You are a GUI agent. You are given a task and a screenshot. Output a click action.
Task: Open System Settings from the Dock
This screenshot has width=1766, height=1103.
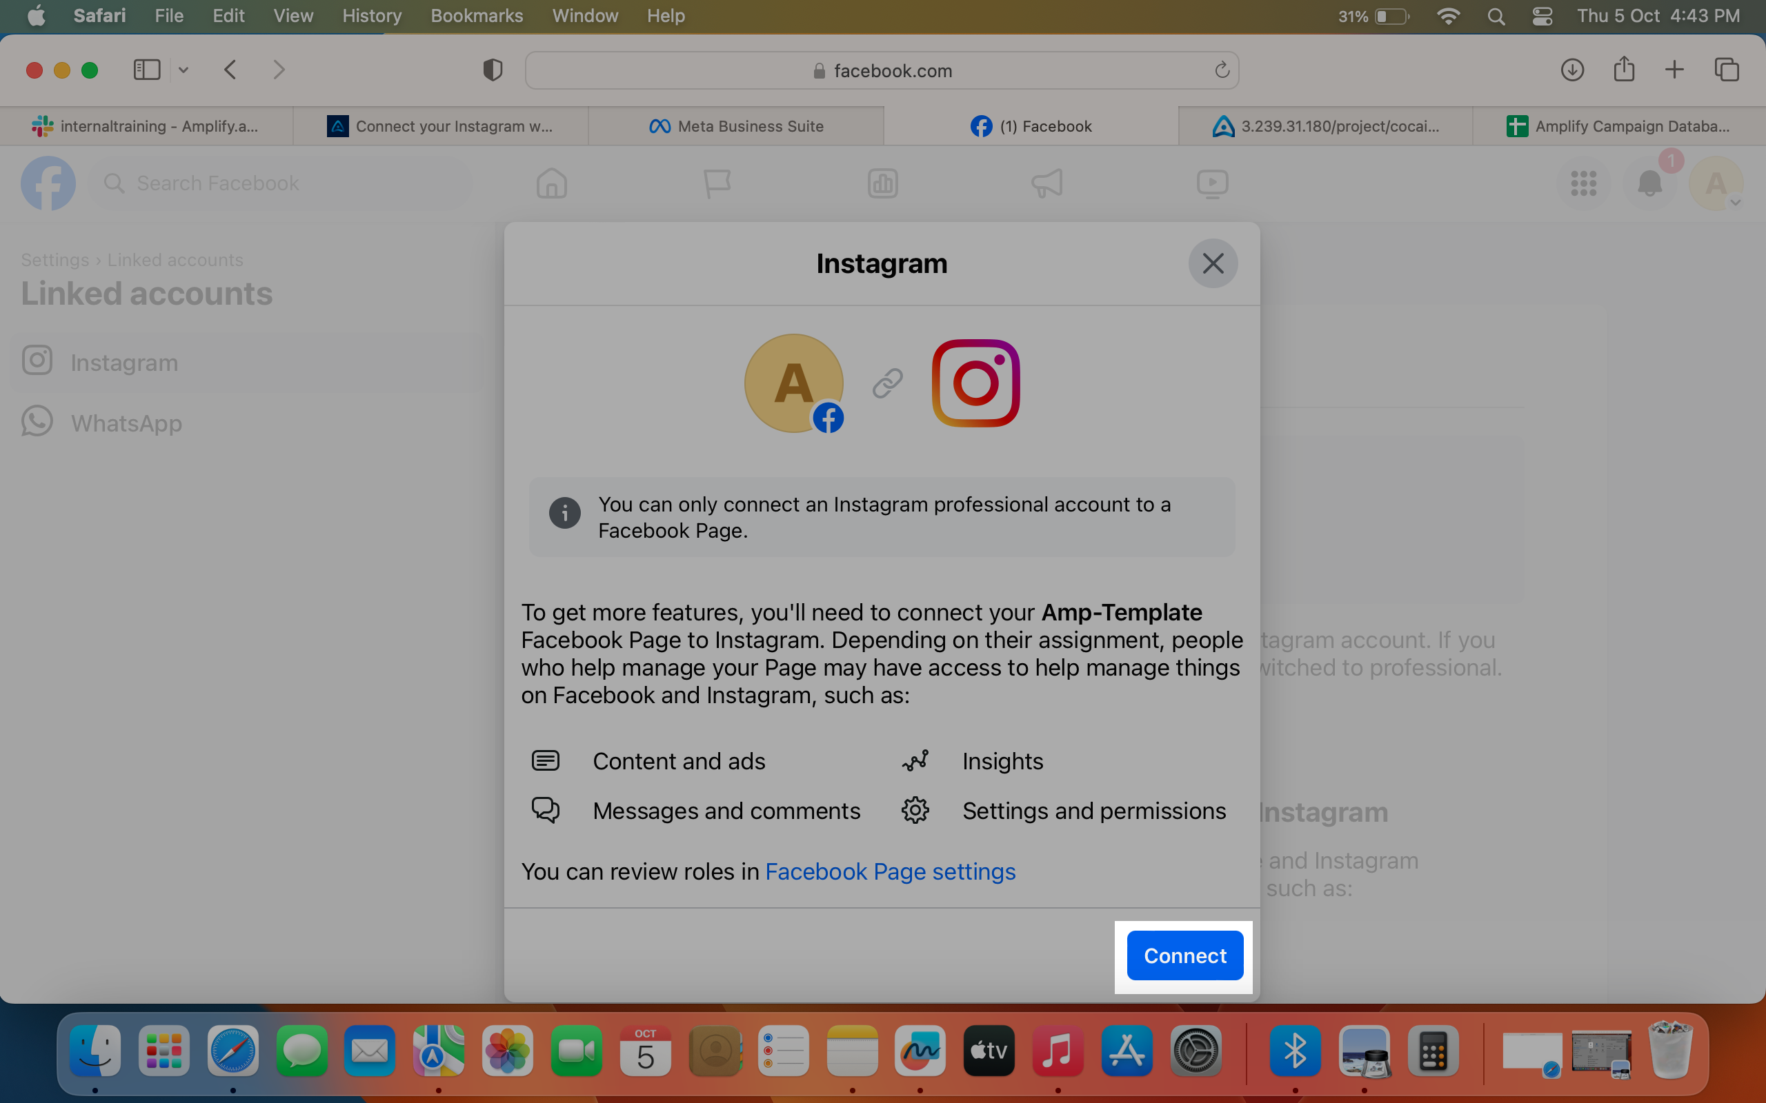(1195, 1051)
